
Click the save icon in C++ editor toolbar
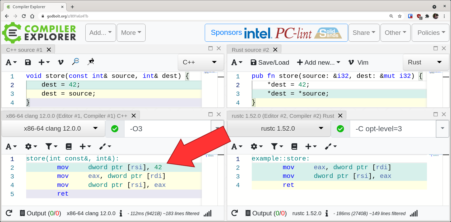tap(28, 62)
